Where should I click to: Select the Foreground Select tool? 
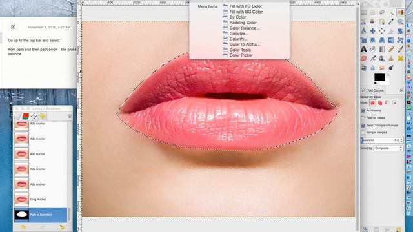[373, 21]
